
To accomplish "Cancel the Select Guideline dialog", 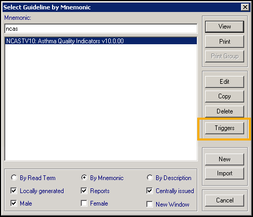I will tap(224, 200).
